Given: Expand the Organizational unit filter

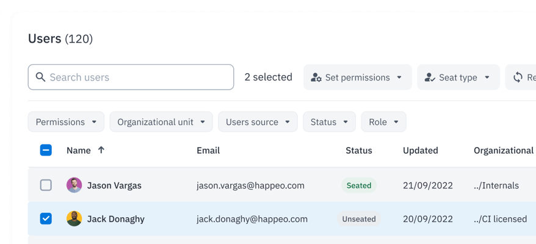Looking at the screenshot, I should [161, 122].
